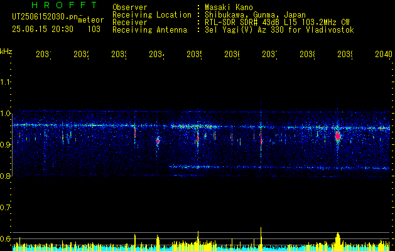Click the kHz axis unit label
The width and height of the screenshot is (395, 251).
[6, 51]
